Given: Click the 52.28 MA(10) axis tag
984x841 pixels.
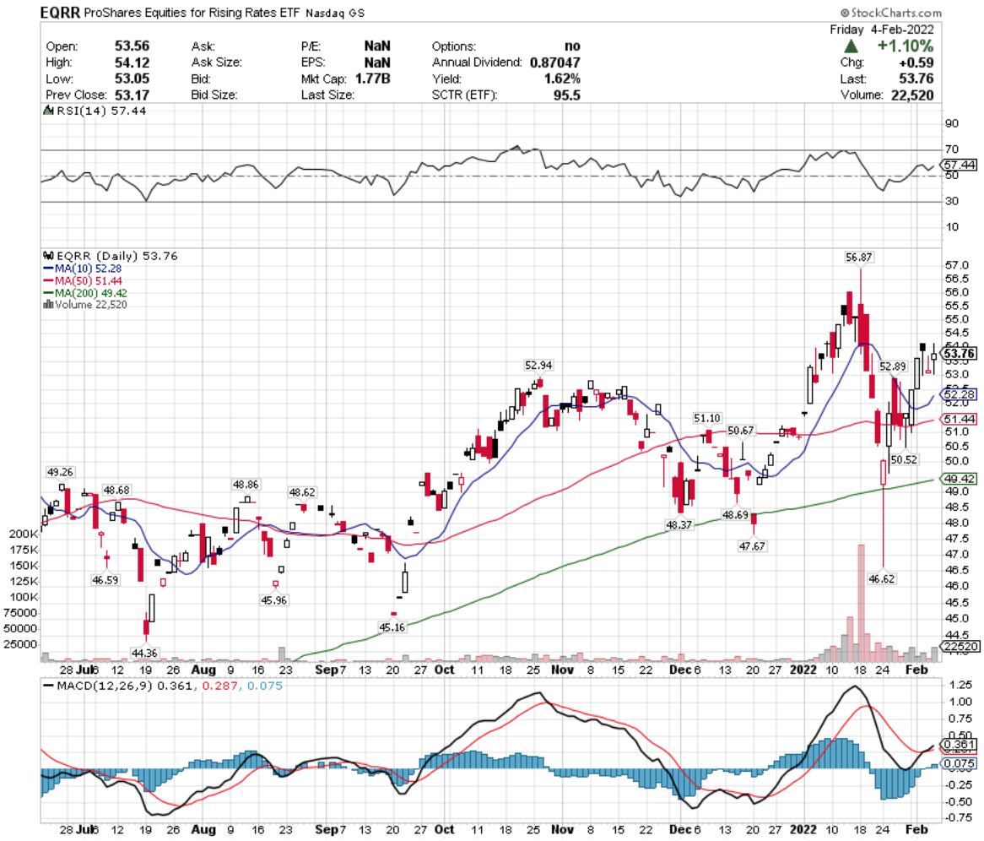Looking at the screenshot, I should [959, 394].
